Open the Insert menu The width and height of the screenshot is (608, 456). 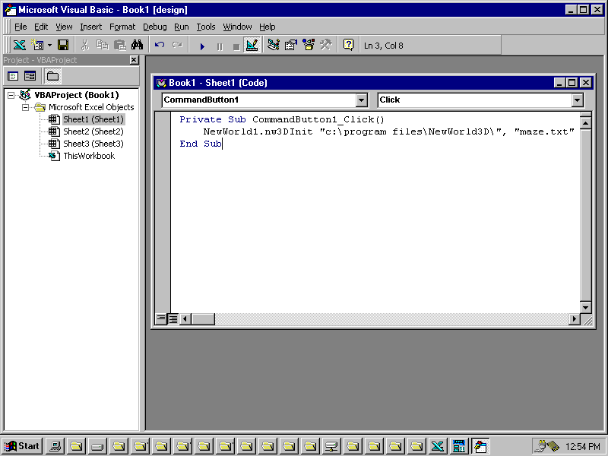coord(90,27)
